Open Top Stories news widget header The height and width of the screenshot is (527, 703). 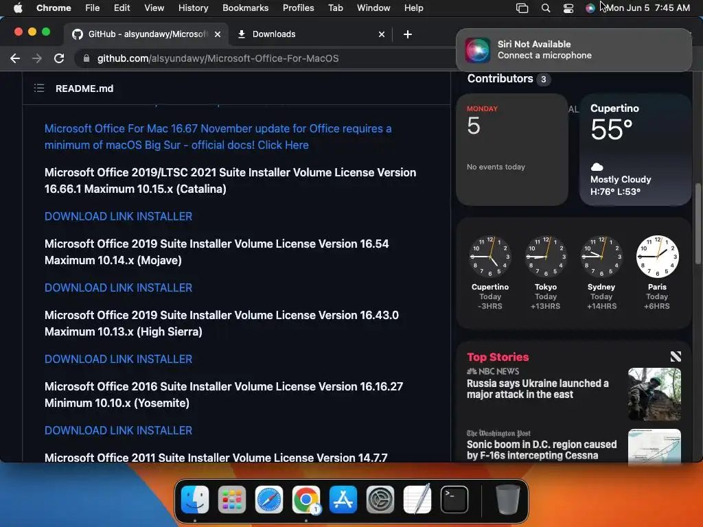point(498,357)
